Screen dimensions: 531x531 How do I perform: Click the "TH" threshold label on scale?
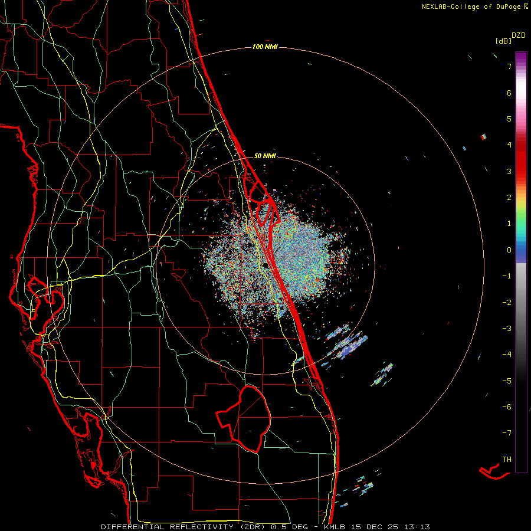click(507, 460)
